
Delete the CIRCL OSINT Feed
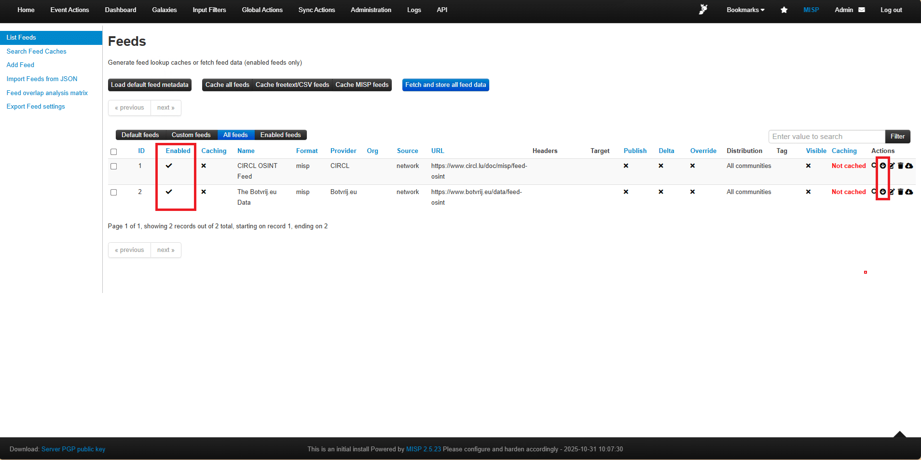coord(900,166)
